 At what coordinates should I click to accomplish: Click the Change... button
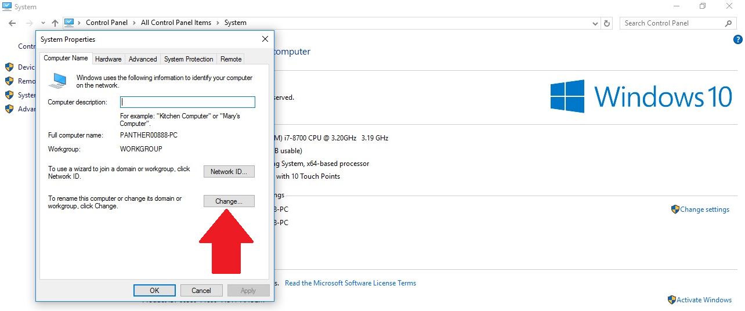(229, 201)
